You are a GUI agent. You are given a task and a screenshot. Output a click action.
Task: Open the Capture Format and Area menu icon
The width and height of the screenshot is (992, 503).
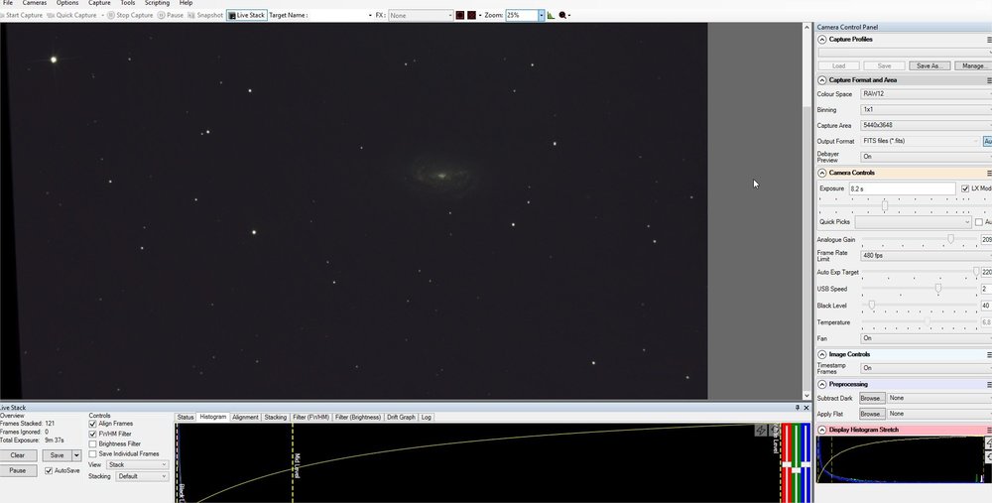tap(989, 80)
